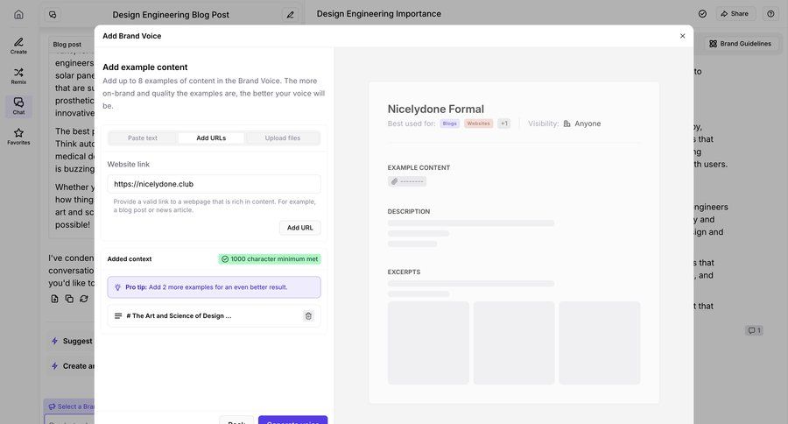Click the Design Engineering Blog Post title
The image size is (788, 424).
(171, 15)
